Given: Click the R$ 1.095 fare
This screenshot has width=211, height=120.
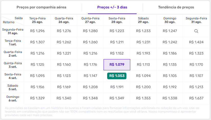Looking at the screenshot, I should point(37,76).
